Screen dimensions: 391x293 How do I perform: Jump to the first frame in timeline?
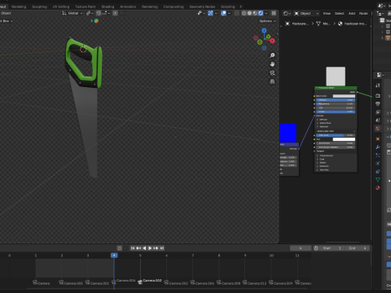coord(133,248)
